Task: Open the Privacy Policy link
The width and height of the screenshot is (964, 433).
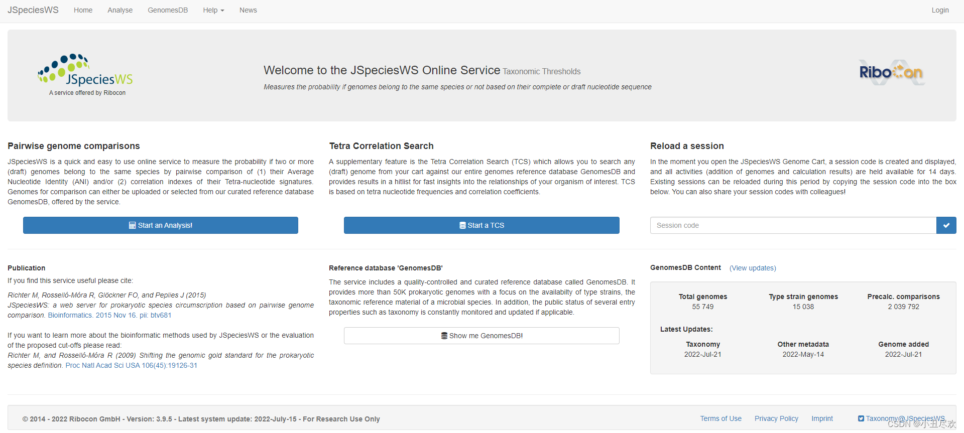Action: (776, 418)
